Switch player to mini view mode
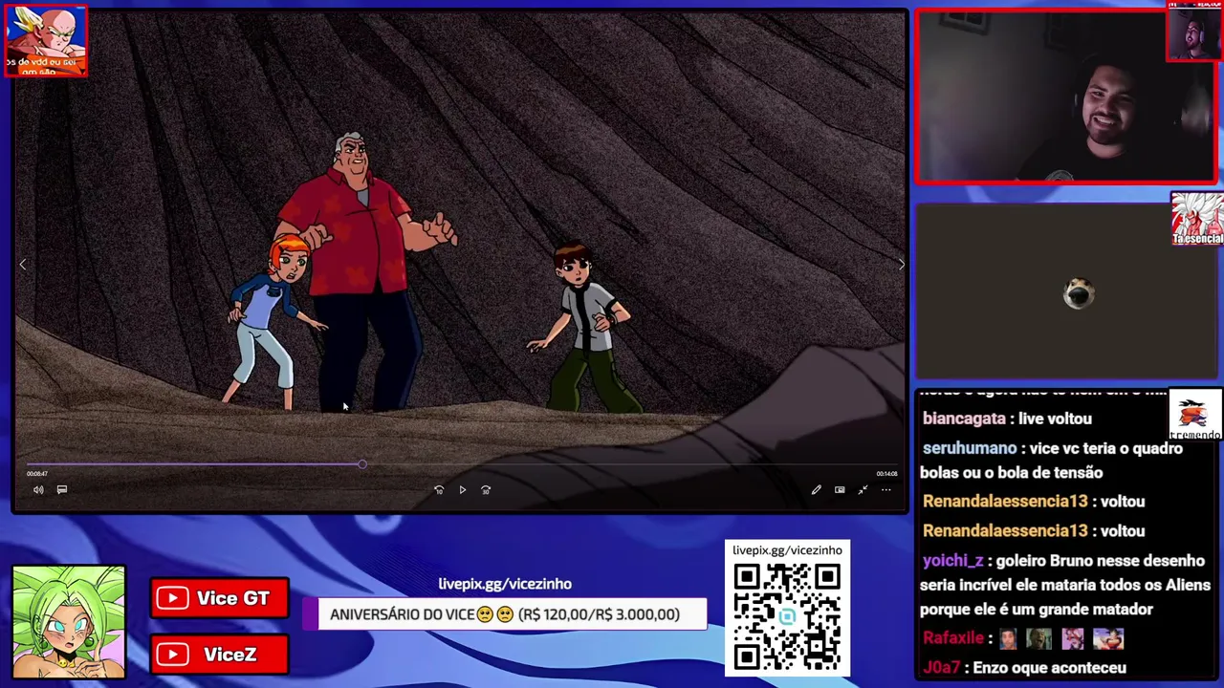The image size is (1224, 688). pos(840,490)
